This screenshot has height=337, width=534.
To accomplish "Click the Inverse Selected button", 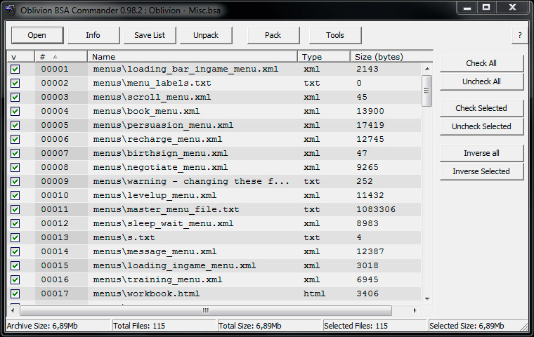I will pos(481,171).
